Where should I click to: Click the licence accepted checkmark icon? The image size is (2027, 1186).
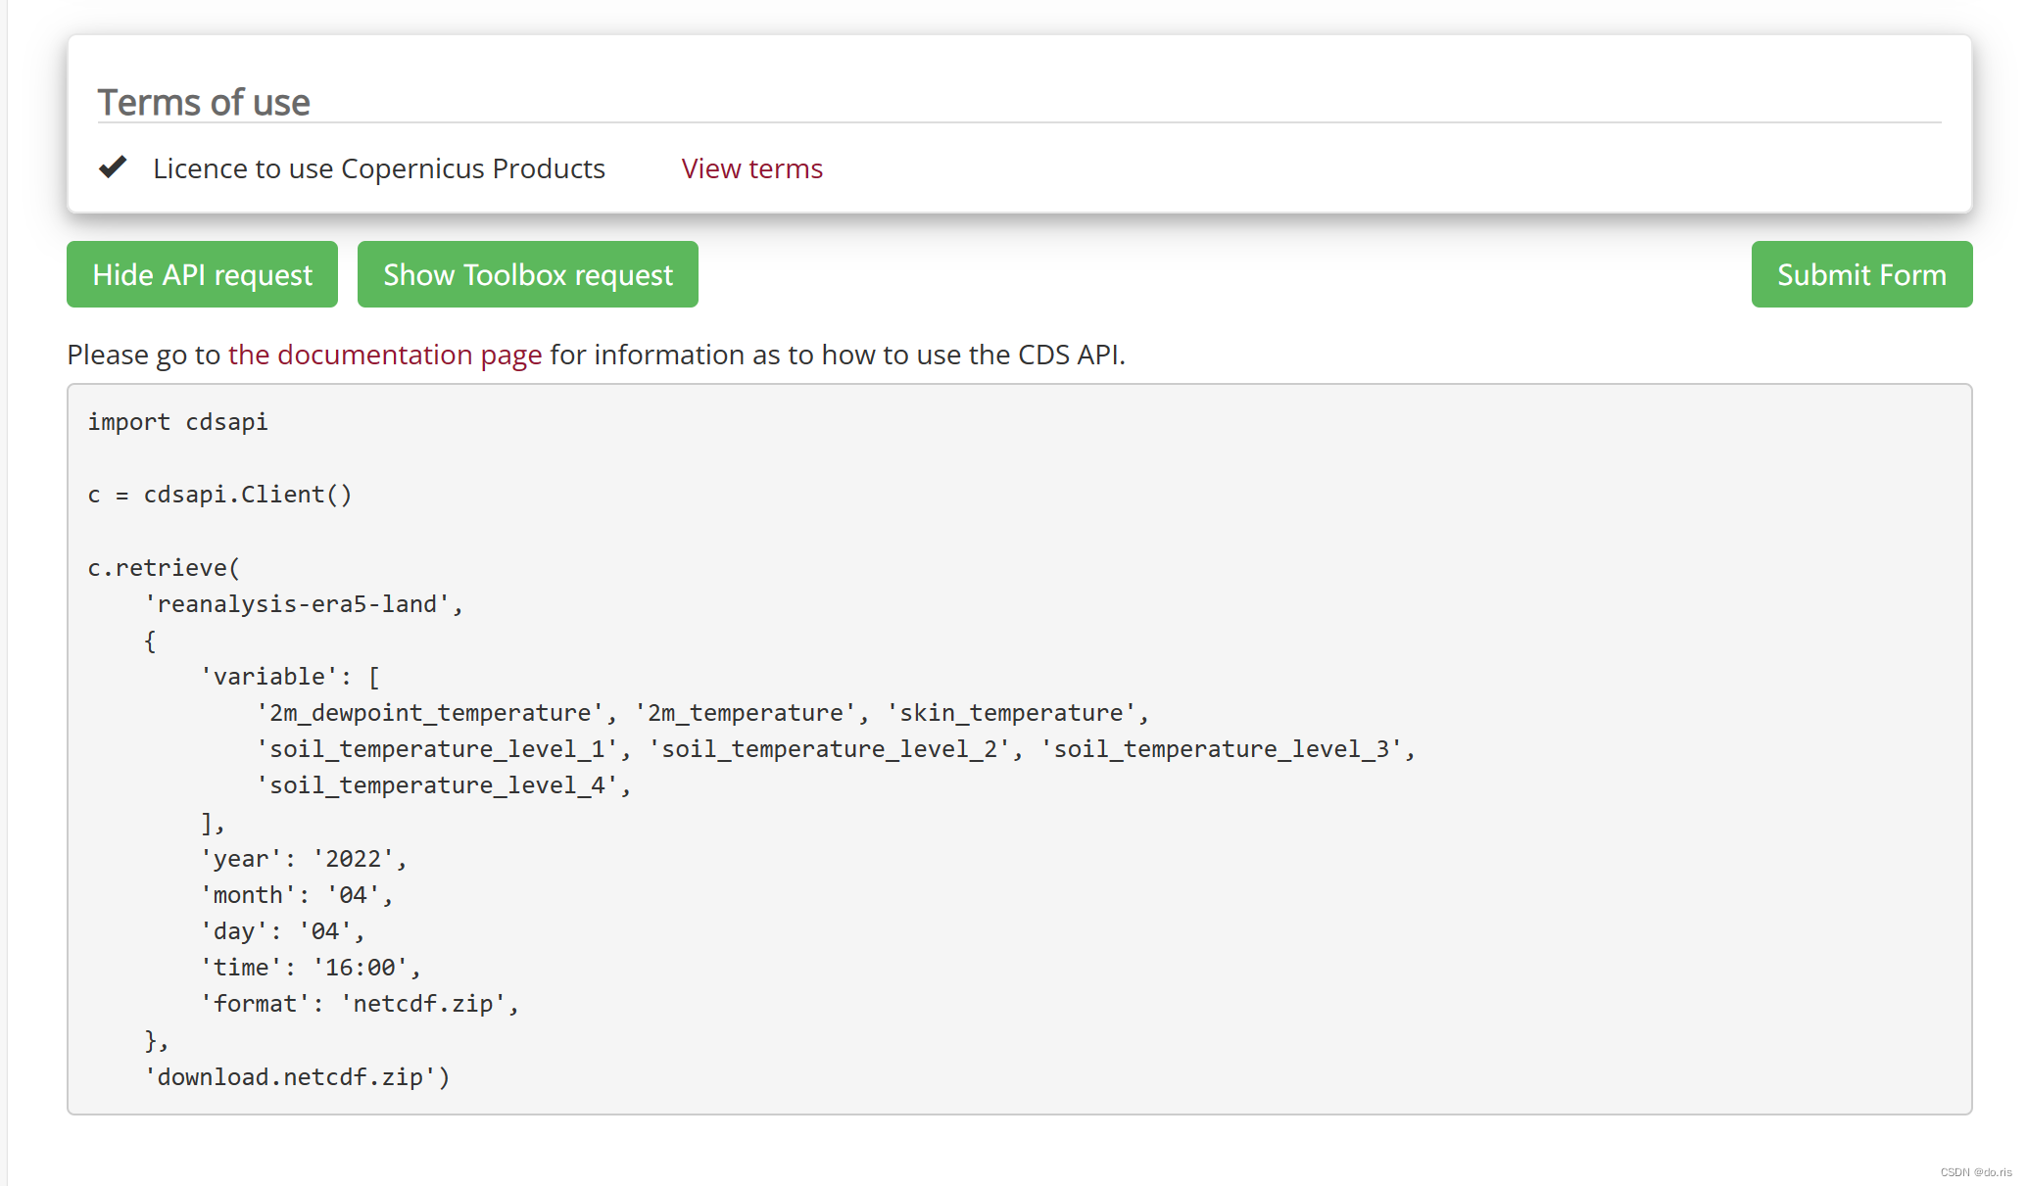click(113, 167)
